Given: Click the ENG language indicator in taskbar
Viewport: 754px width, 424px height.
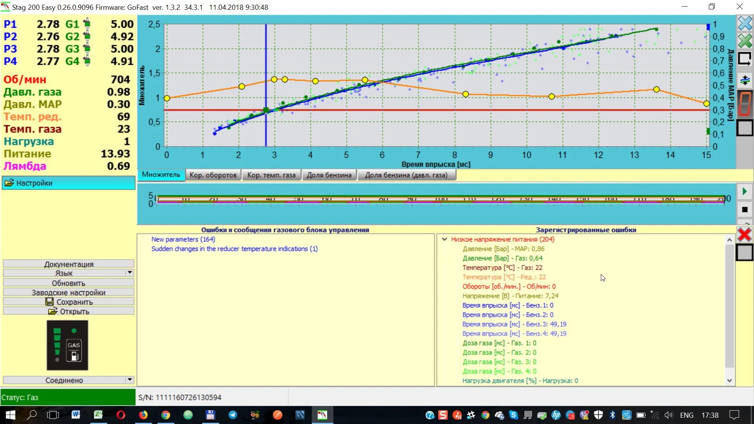Looking at the screenshot, I should point(686,415).
